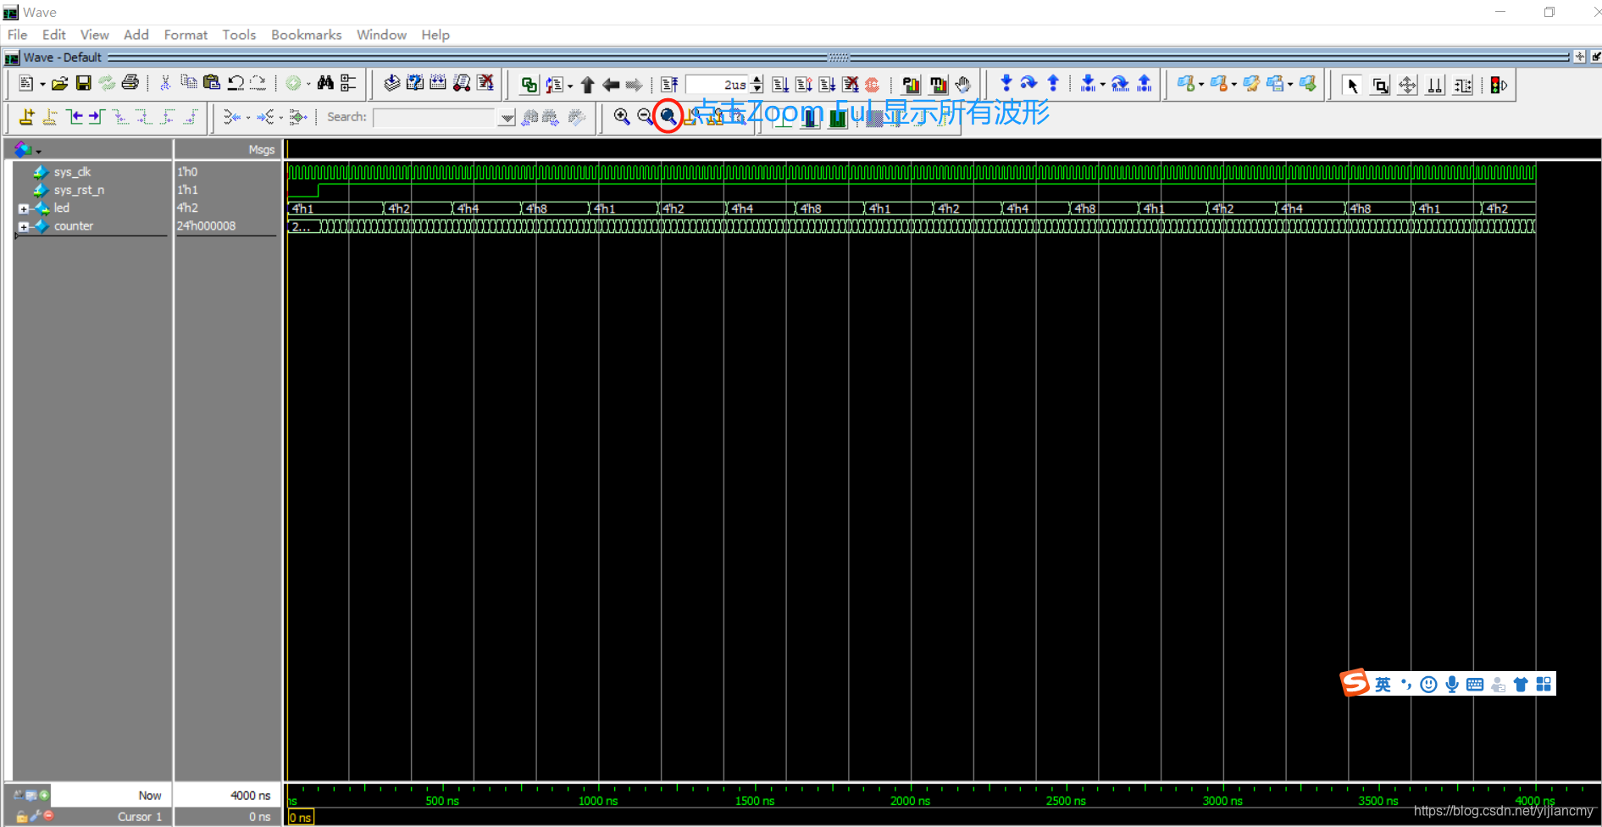Click the Zoom Full magnifier icon
Viewport: 1602px width, 827px height.
668,117
